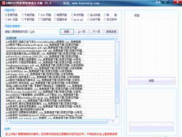Go to previous page with 上一页
The height and width of the screenshot is (137, 182).
(82, 32)
